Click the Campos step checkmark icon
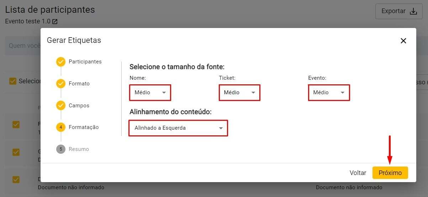428x197 pixels. (61, 106)
